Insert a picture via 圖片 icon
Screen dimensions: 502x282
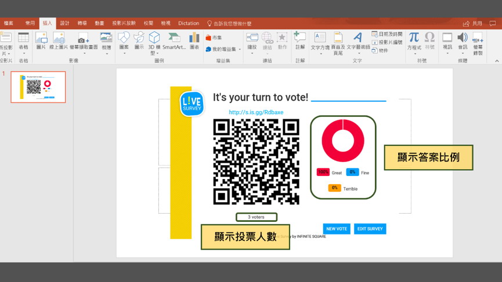pos(41,38)
